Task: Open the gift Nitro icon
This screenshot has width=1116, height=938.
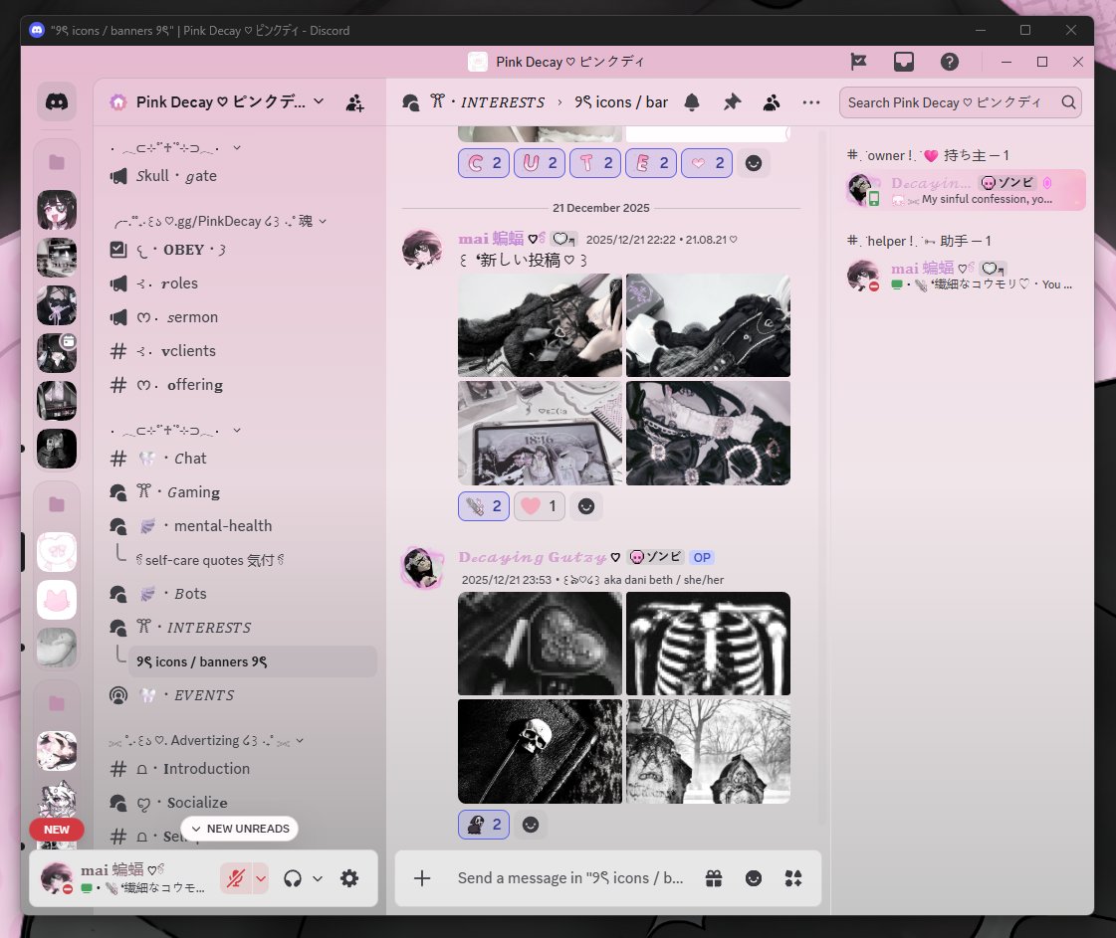Action: (714, 878)
